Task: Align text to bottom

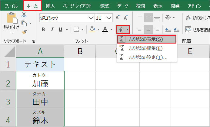Action: pyautogui.click(x=157, y=18)
